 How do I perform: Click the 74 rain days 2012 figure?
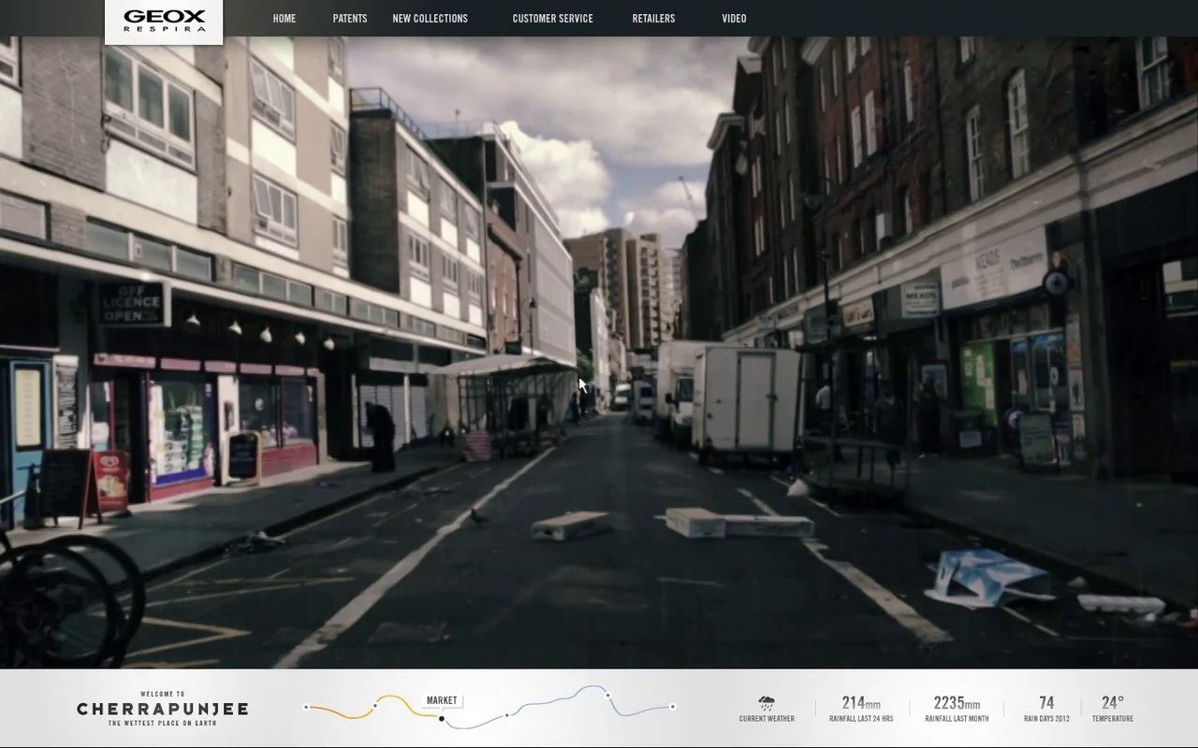point(1045,703)
